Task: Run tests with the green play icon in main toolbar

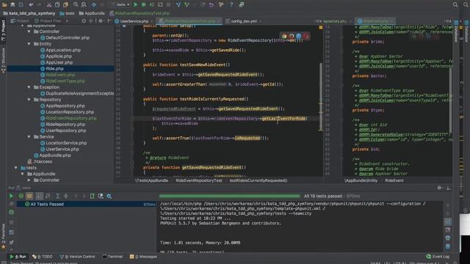Action: [x=135, y=4]
